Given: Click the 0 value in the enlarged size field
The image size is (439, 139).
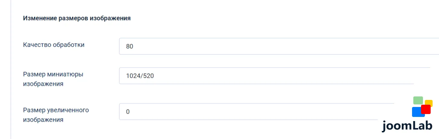Looking at the screenshot, I should 128,112.
